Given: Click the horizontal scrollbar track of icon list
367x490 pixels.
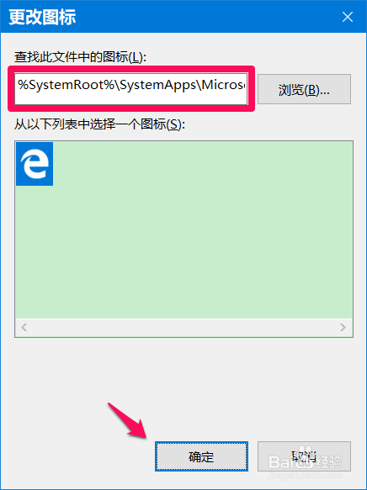Looking at the screenshot, I should pyautogui.click(x=183, y=328).
